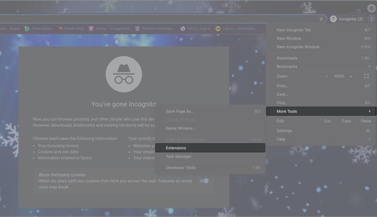Toggle Block third-party cookies switch
Image resolution: width=377 pixels, height=217 pixels.
pos(204,181)
